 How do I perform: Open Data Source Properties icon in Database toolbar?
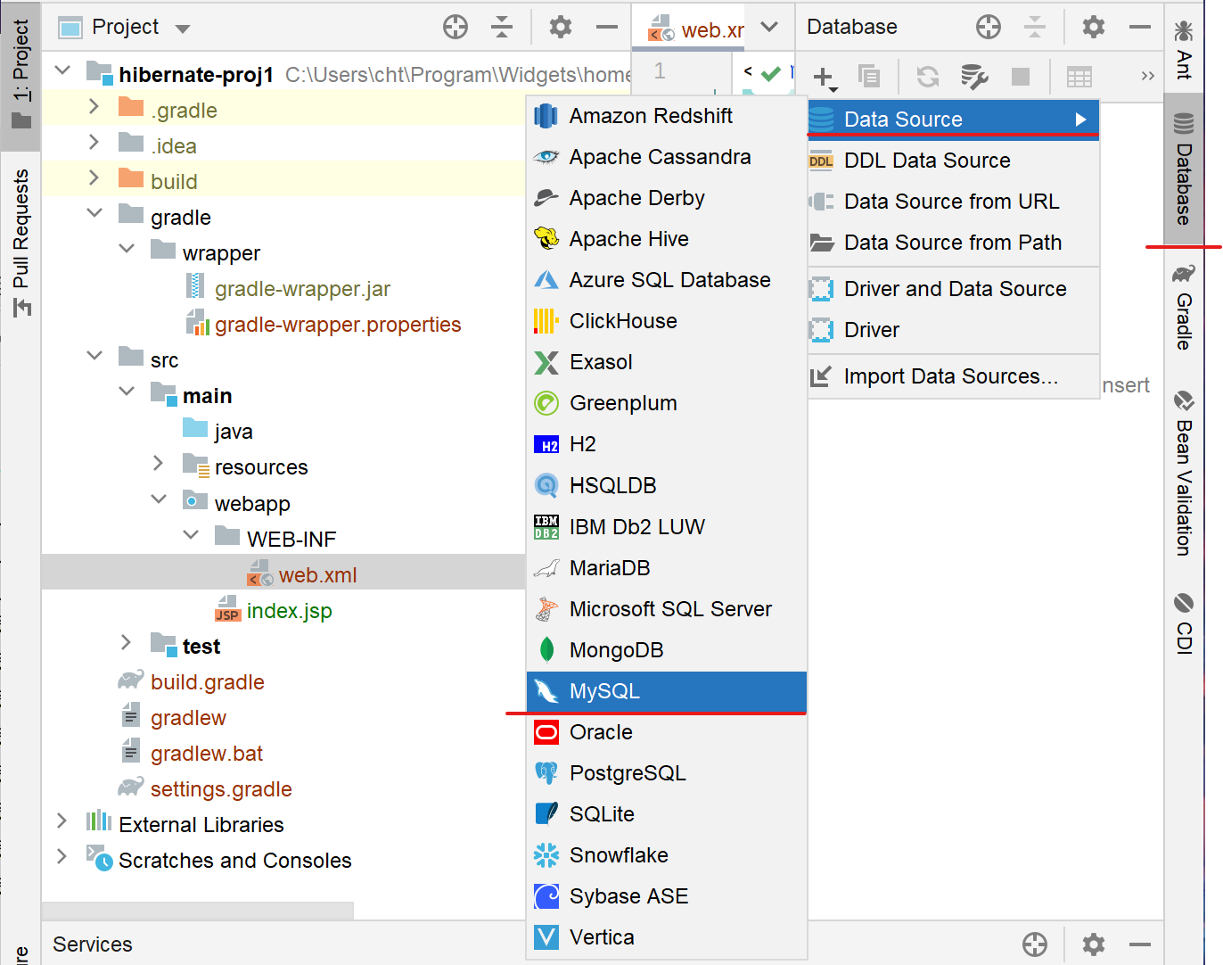pyautogui.click(x=974, y=78)
